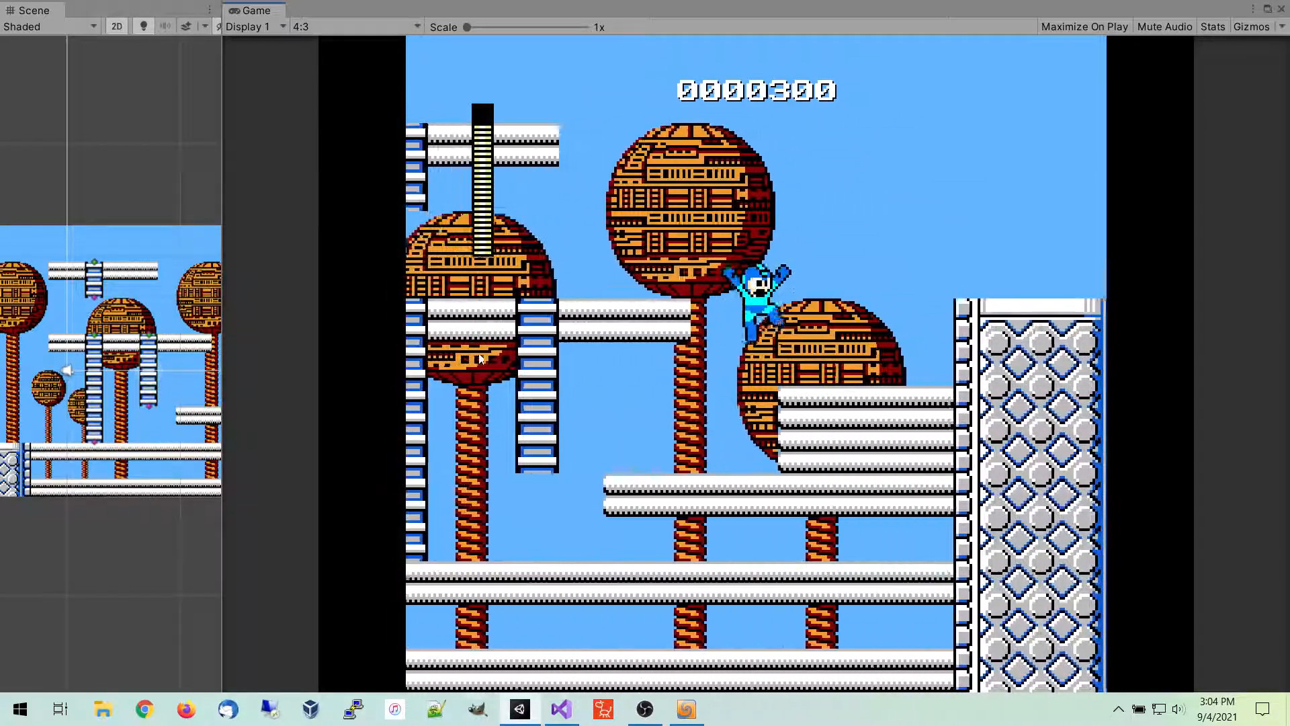The height and width of the screenshot is (726, 1290).
Task: Click the scene effects icon in toolbar
Action: click(186, 26)
